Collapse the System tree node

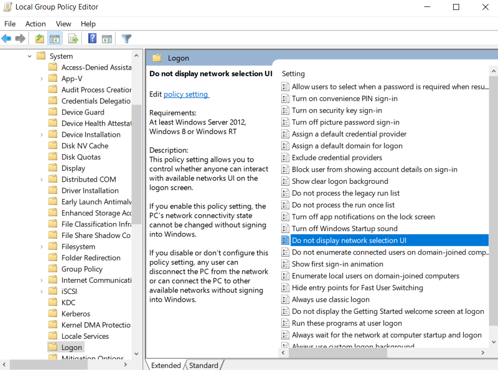point(30,56)
